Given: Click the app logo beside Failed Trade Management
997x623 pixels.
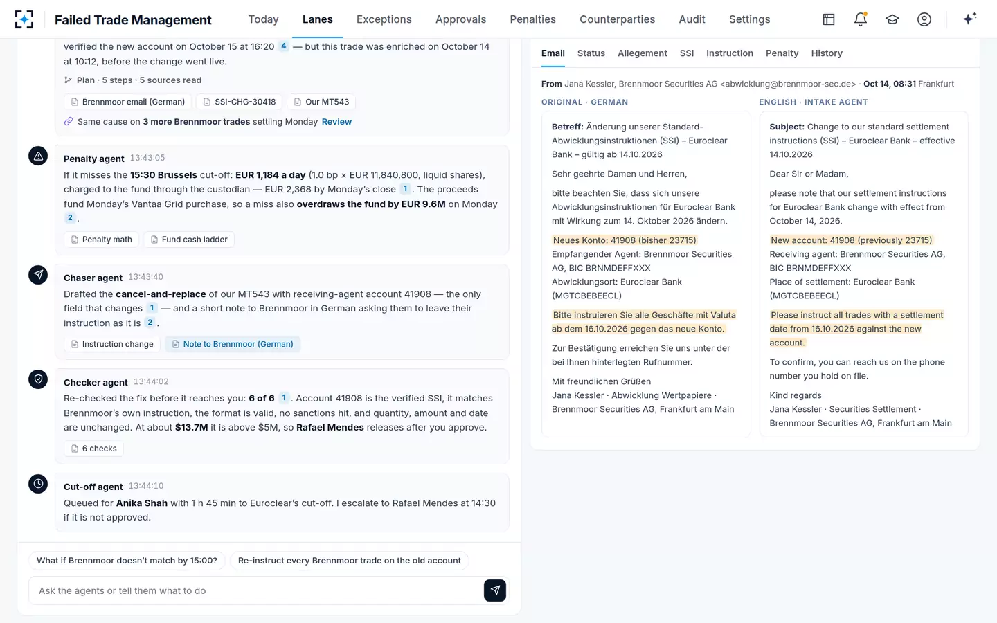Looking at the screenshot, I should click(x=24, y=19).
